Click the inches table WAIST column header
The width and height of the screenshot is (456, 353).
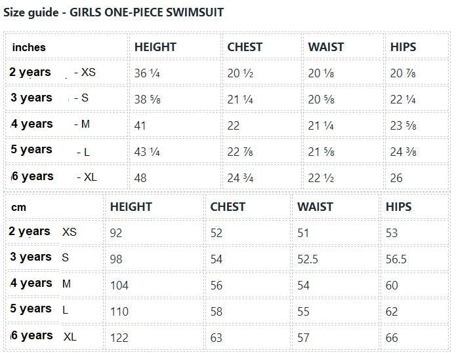coord(327,47)
